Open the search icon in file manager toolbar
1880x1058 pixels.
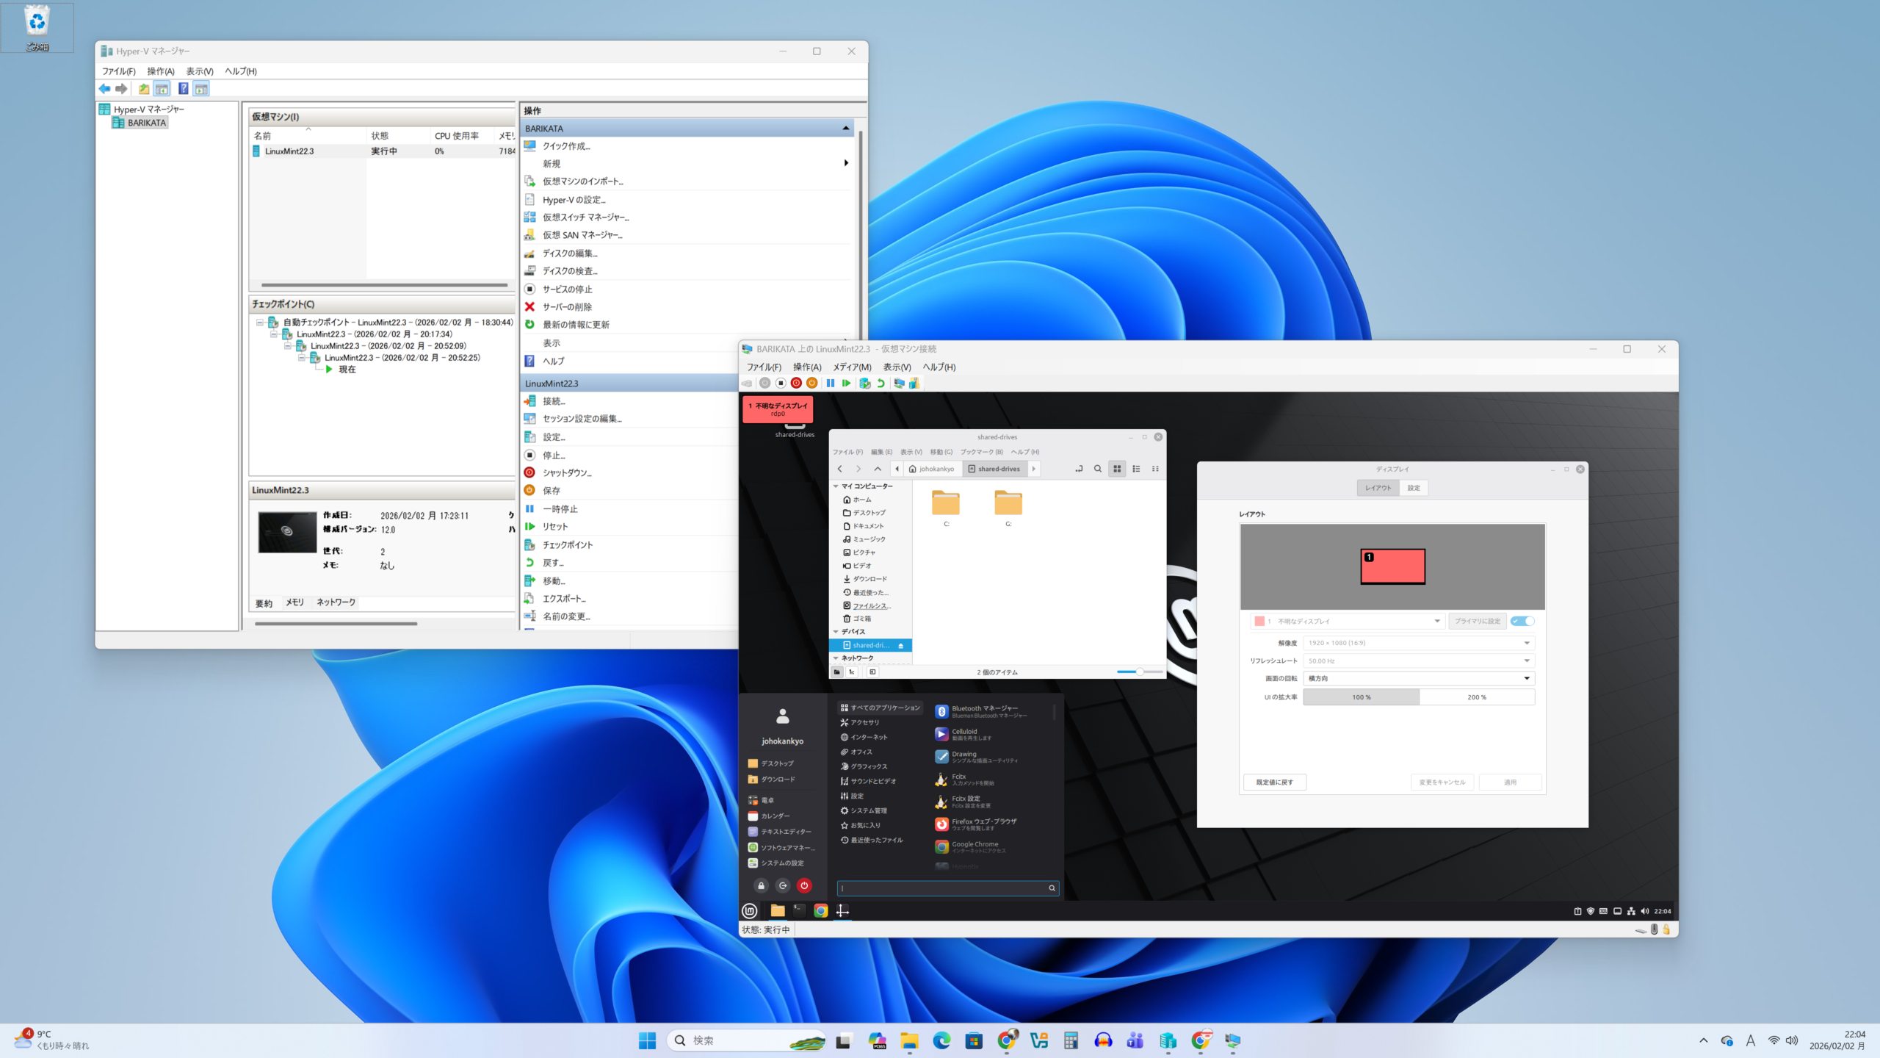click(1098, 469)
